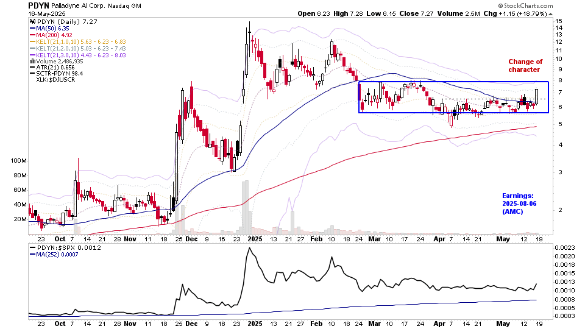The height and width of the screenshot is (329, 585).
Task: Click the ATR(21) 0.656 legend entry
Action: click(x=52, y=68)
